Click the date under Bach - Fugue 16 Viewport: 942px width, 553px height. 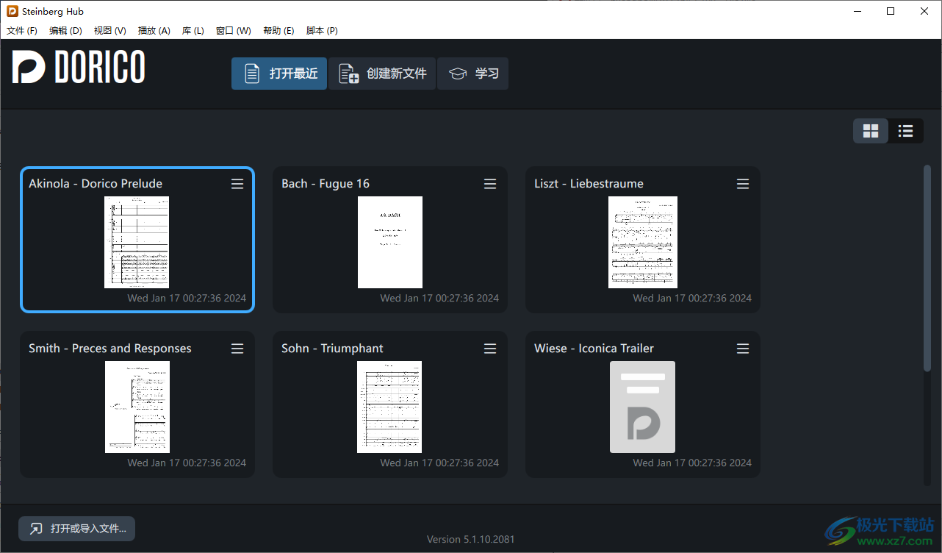point(439,298)
